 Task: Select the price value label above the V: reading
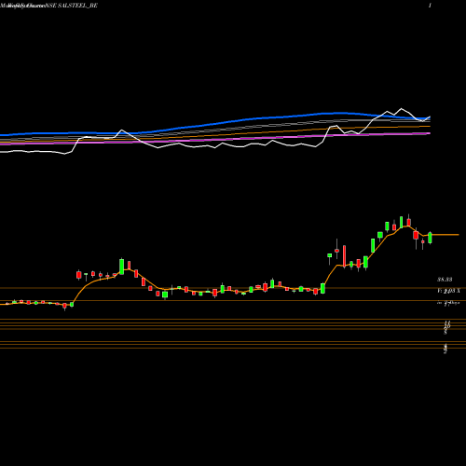click(x=445, y=280)
